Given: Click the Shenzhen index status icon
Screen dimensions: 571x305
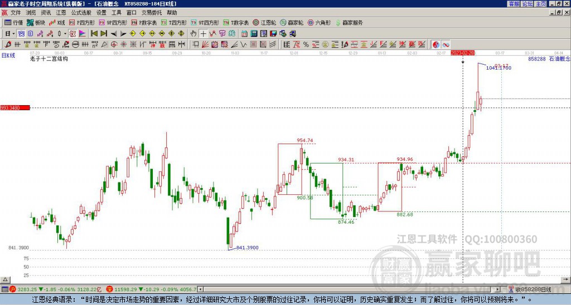Looking at the screenshot, I should point(110,289).
